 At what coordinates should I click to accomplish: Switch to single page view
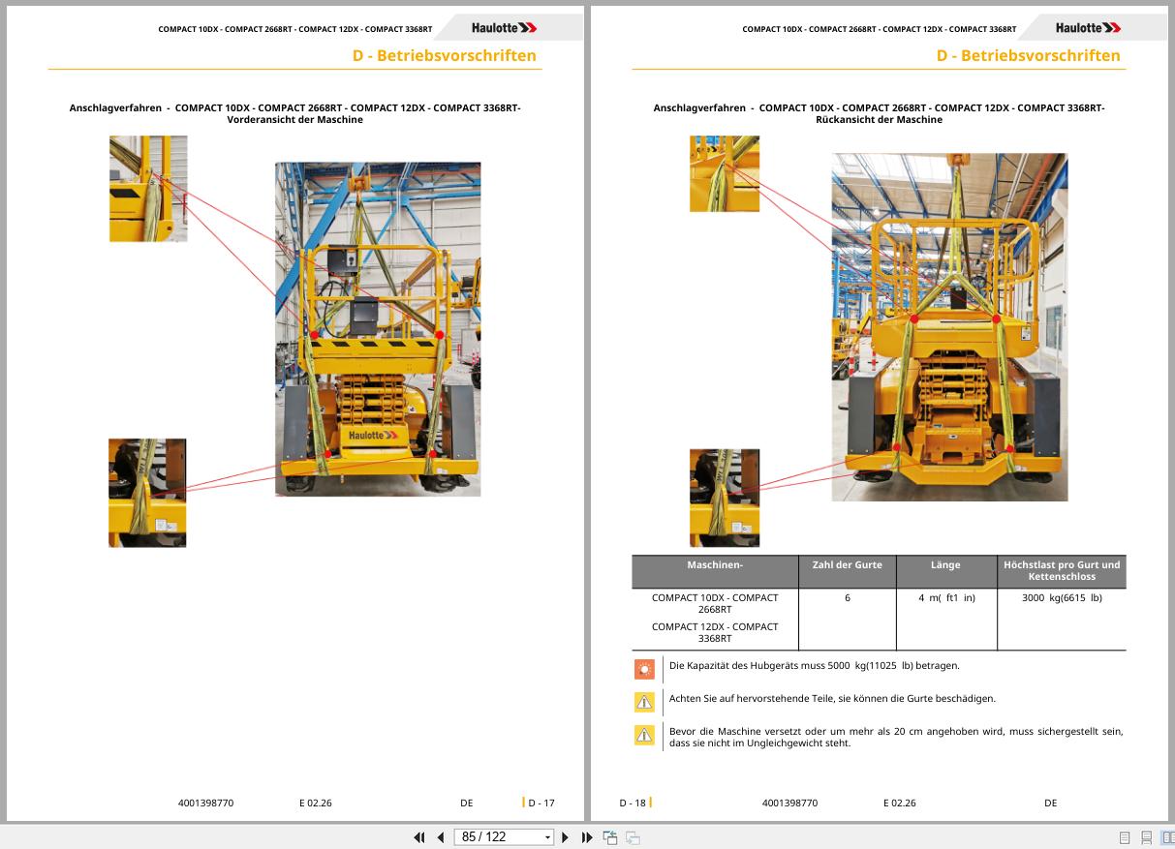tap(1125, 837)
